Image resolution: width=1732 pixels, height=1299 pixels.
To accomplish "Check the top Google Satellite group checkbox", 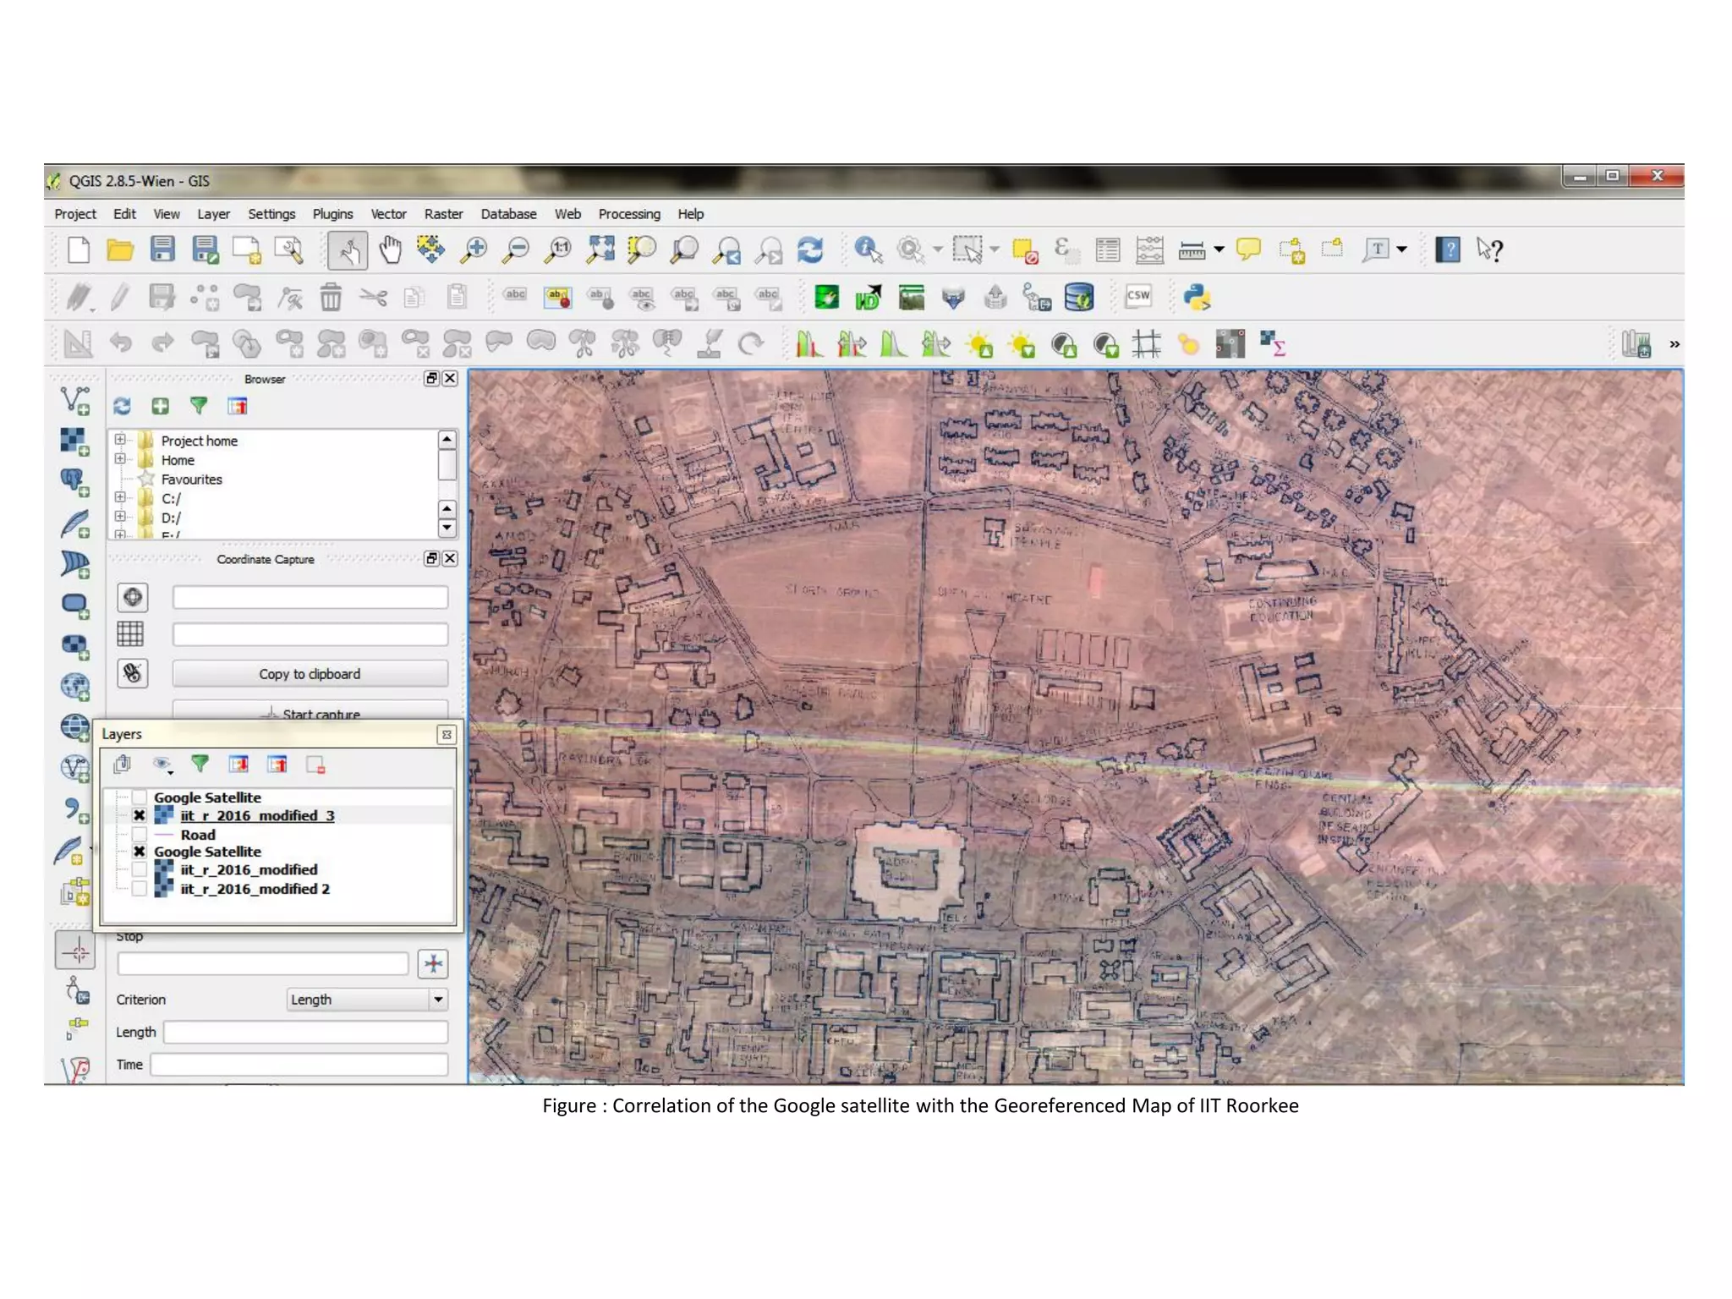I will tap(140, 797).
